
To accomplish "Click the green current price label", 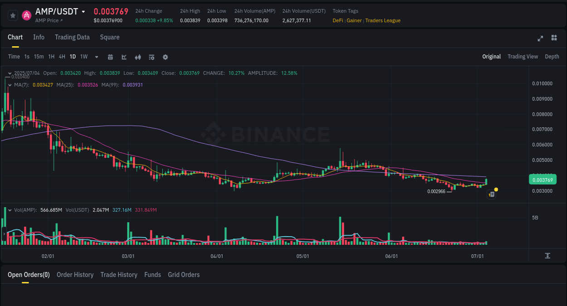I will click(x=543, y=180).
